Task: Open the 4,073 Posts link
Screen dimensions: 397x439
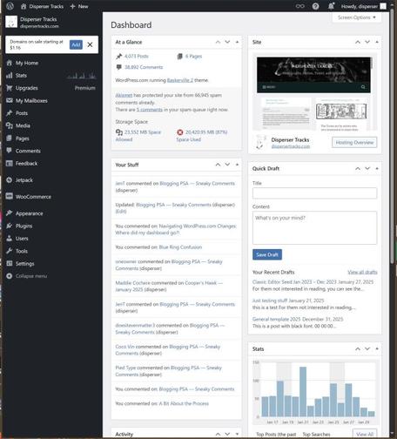Action: coord(137,56)
